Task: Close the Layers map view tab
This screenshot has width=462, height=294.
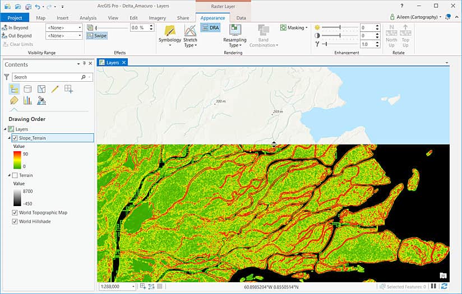Action: (124, 62)
